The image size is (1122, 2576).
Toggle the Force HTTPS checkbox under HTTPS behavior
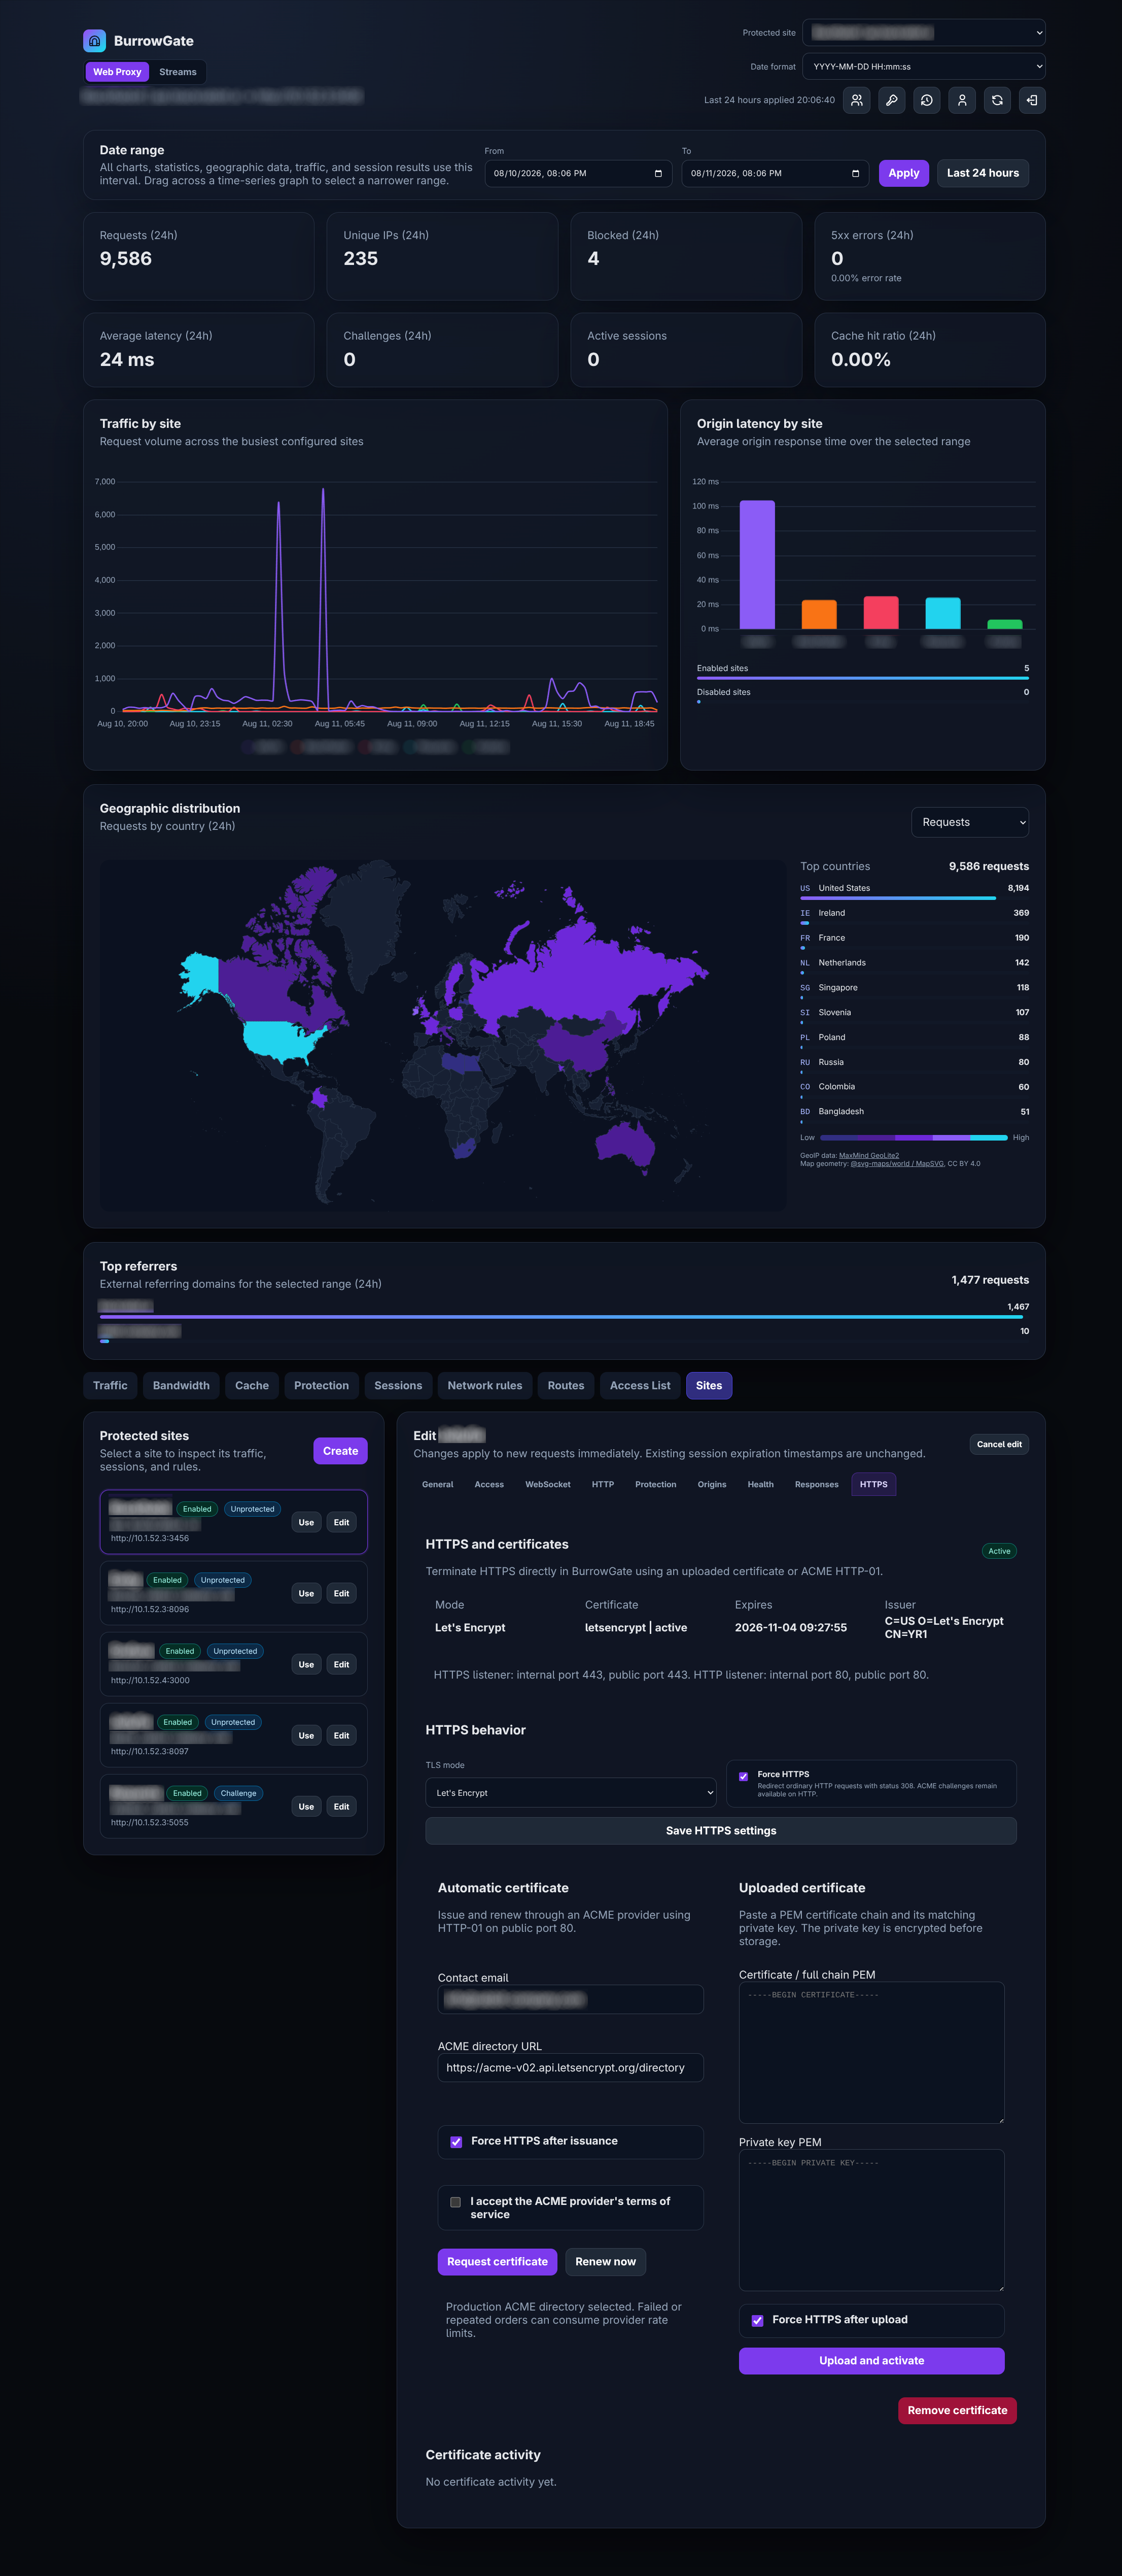point(743,1776)
